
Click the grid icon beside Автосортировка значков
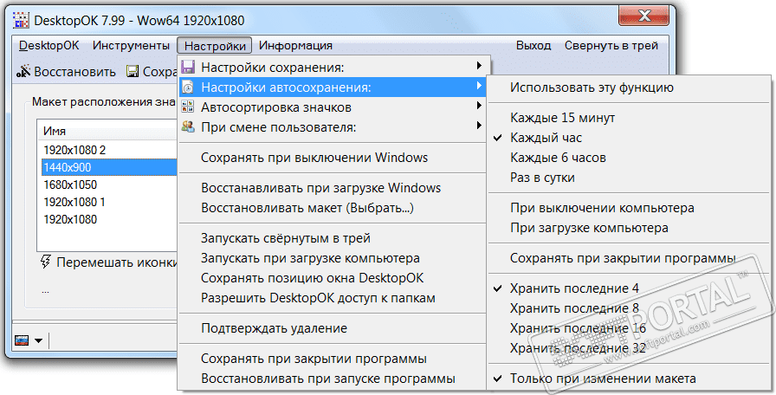(x=188, y=108)
